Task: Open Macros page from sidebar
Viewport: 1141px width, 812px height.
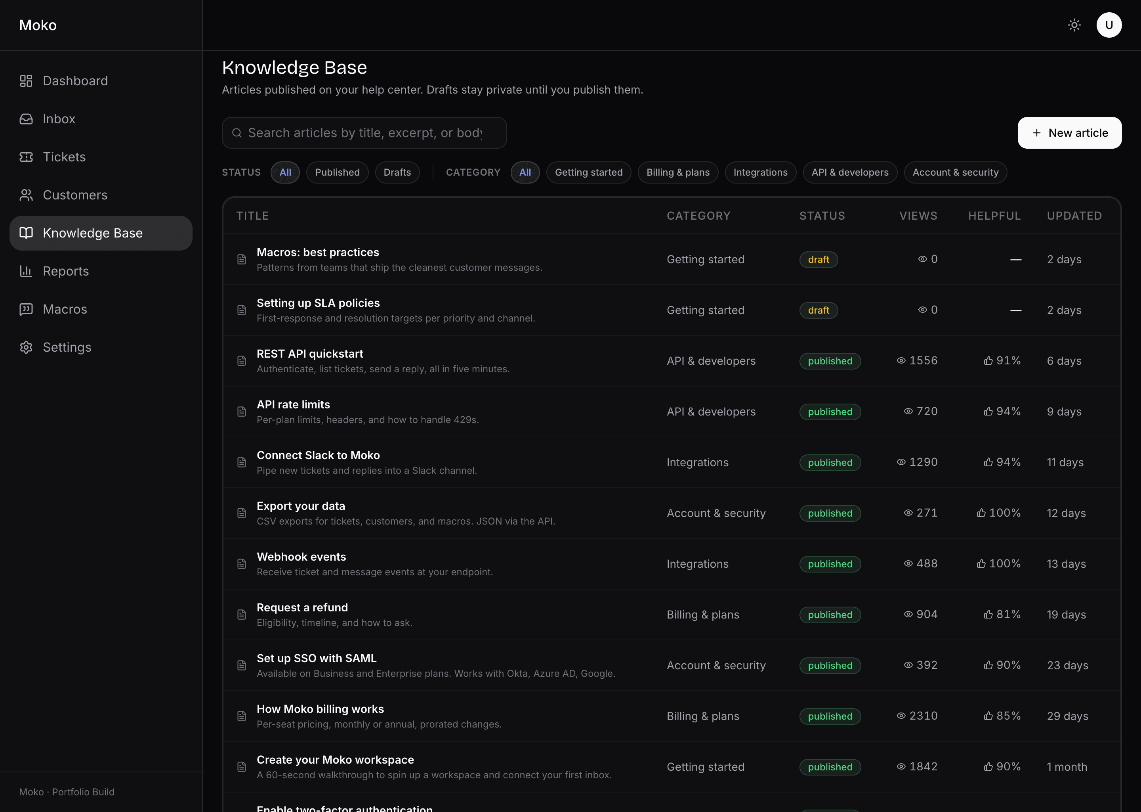Action: pos(101,309)
